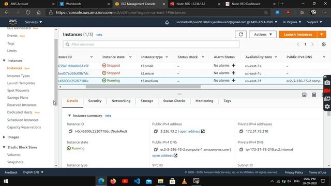The image size is (331, 186).
Task: Click Info link beside Instances heading
Action: click(x=99, y=35)
